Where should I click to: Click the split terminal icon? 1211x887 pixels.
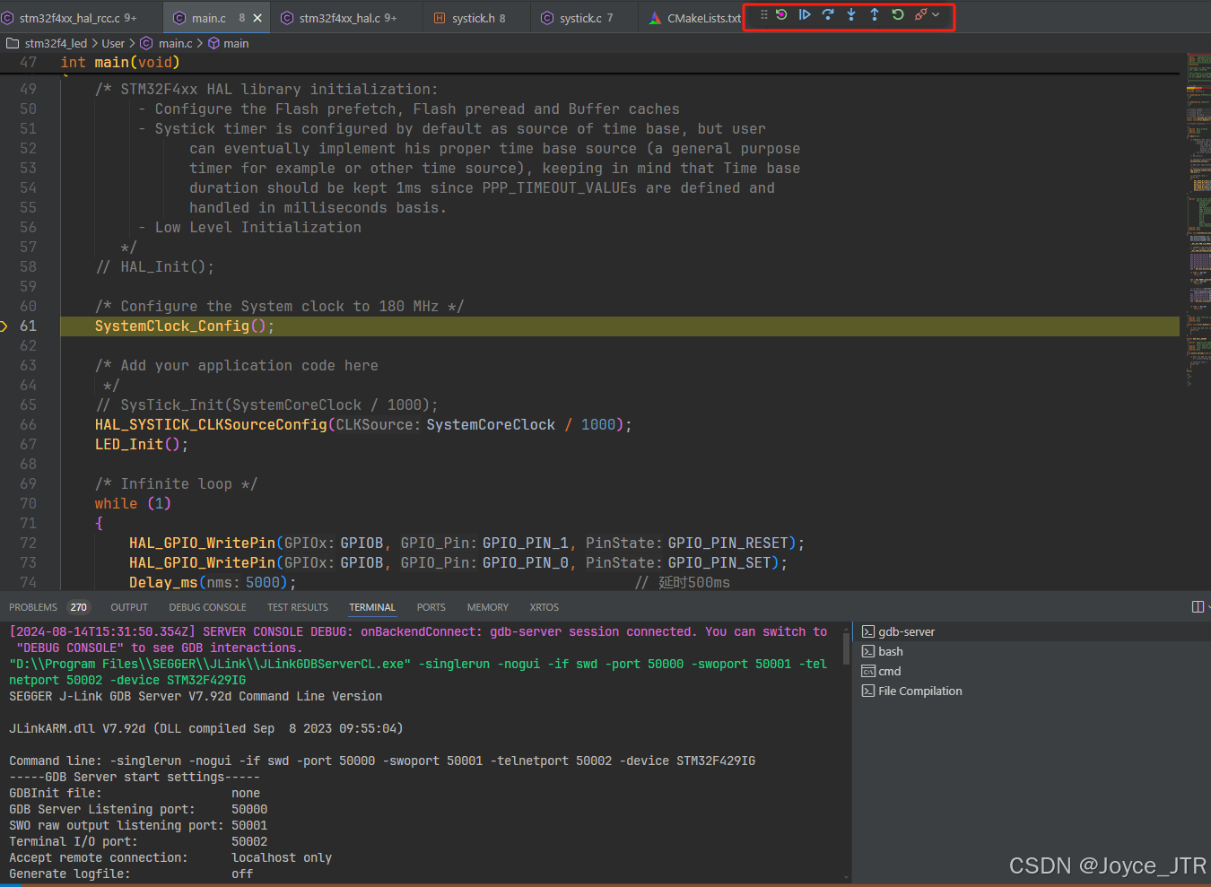click(1198, 607)
